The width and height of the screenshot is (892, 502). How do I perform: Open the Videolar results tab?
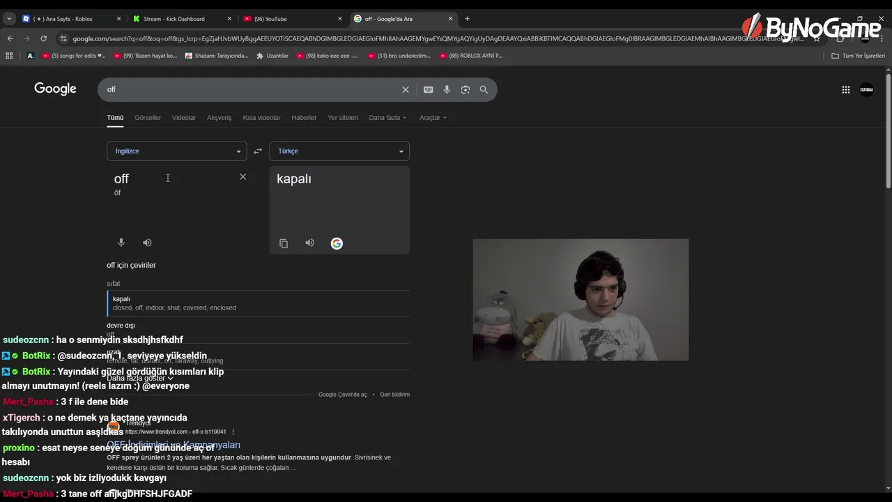184,118
